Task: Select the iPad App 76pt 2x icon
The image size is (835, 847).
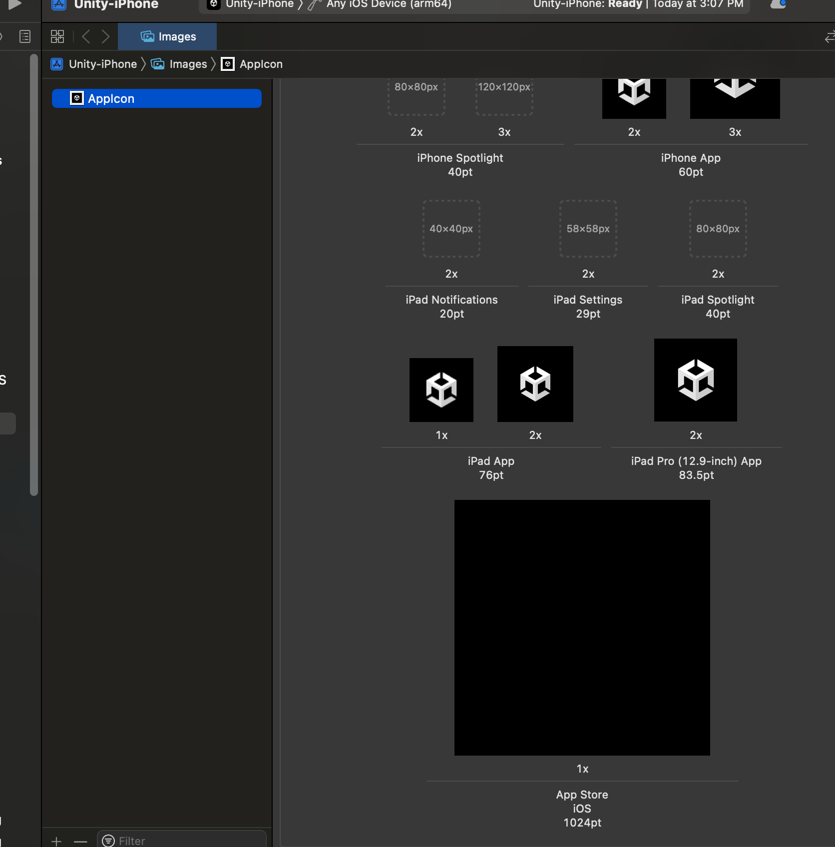Action: (x=535, y=384)
